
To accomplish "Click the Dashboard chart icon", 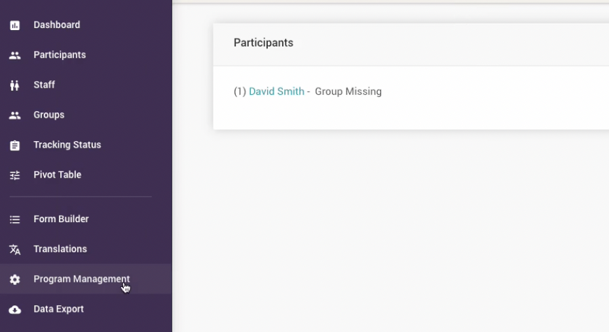I will pyautogui.click(x=14, y=25).
